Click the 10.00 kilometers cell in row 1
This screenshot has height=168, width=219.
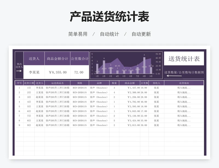click(145, 88)
